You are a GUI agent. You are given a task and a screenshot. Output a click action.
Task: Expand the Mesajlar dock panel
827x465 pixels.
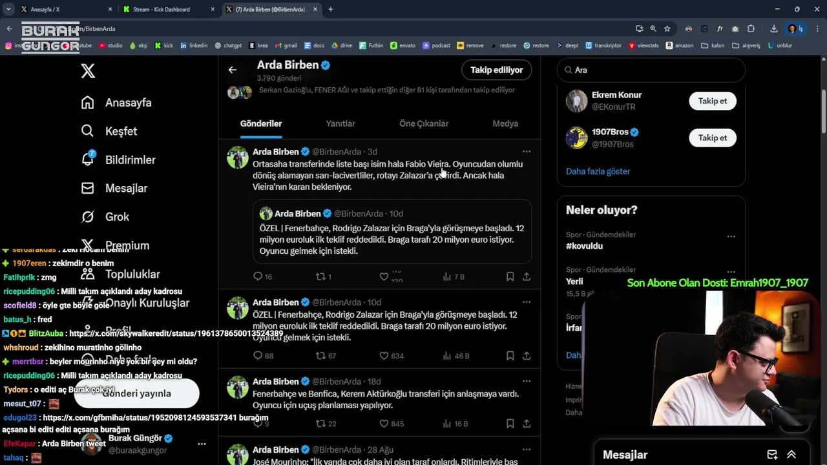[x=791, y=455]
